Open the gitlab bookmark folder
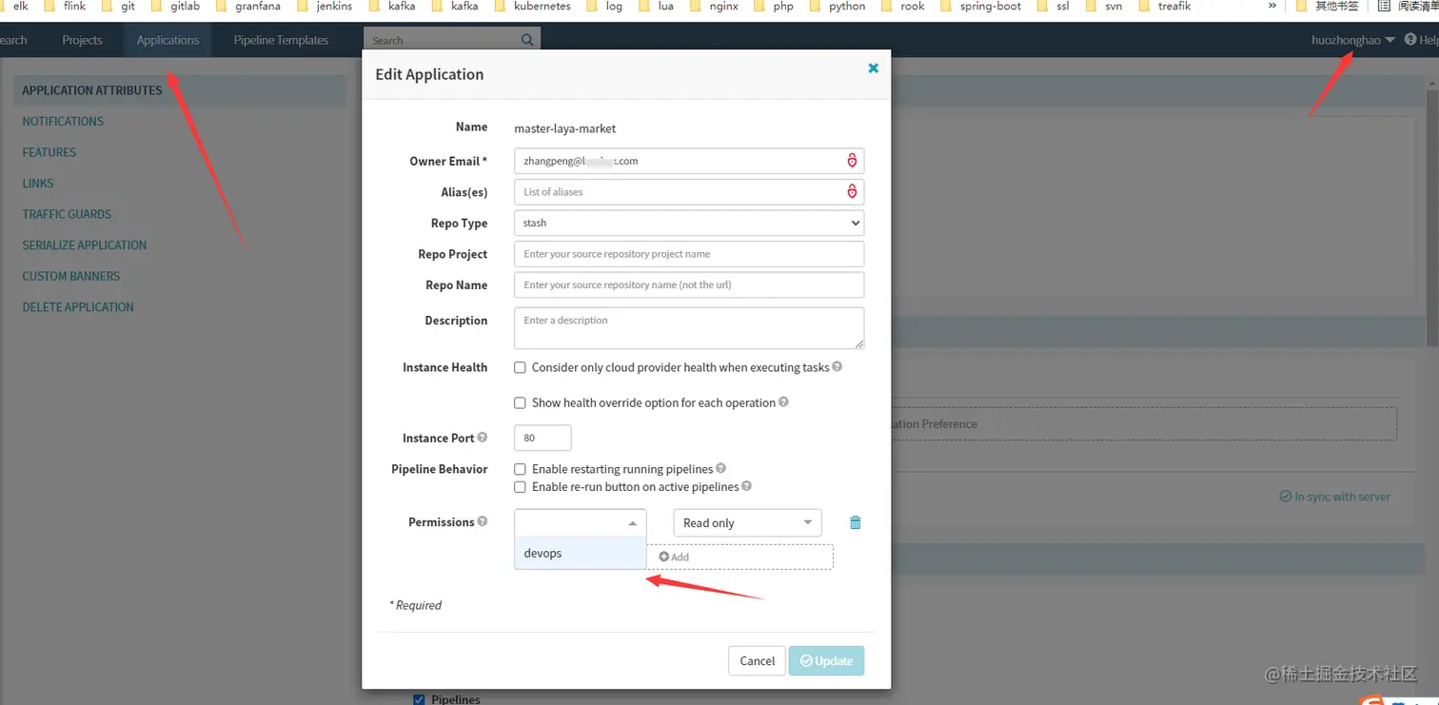1439x705 pixels. coord(176,6)
